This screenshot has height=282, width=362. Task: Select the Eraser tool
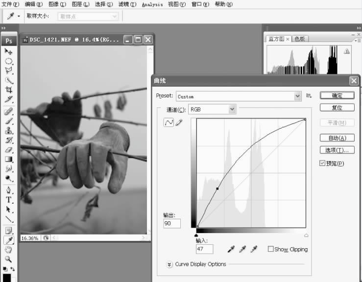(x=8, y=150)
